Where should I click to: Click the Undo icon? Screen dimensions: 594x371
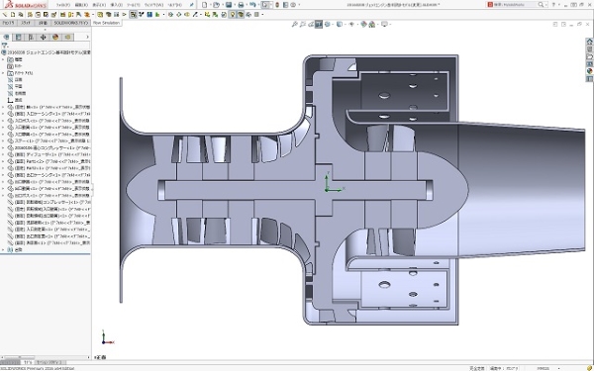[252, 5]
